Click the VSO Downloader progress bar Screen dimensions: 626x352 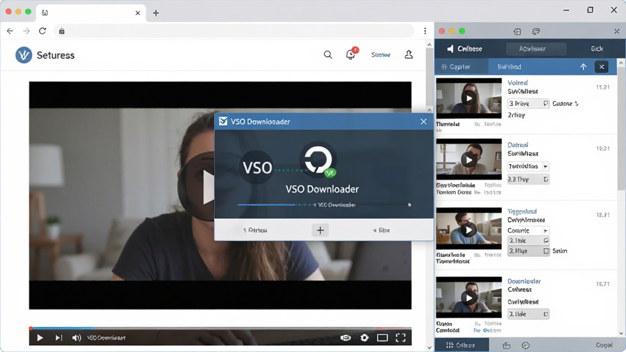coord(324,205)
